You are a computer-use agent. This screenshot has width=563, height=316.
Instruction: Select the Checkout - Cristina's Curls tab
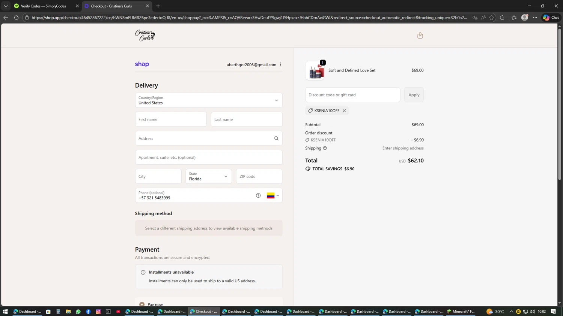(x=111, y=6)
